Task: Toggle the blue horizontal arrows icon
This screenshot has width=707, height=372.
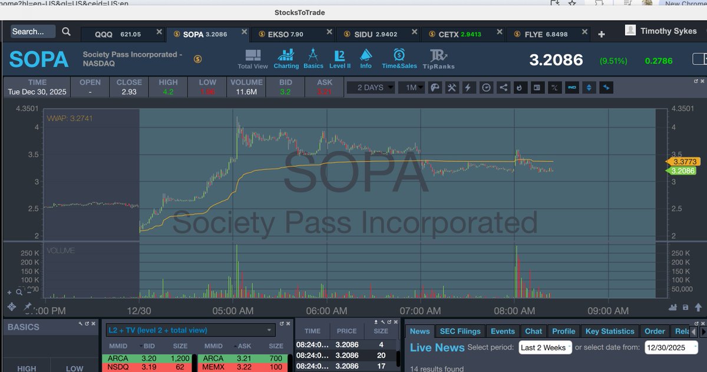Action: (x=606, y=87)
